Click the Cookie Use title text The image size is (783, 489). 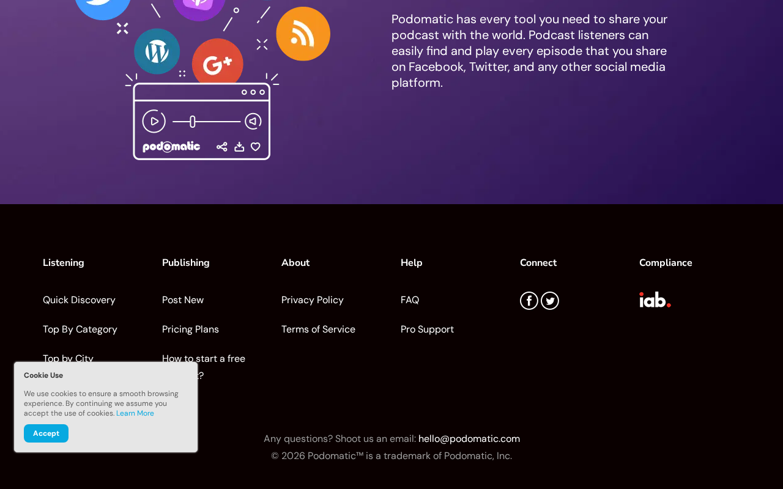pos(43,375)
